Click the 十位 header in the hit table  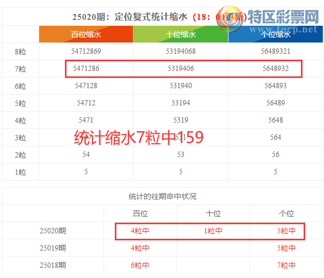[213, 213]
